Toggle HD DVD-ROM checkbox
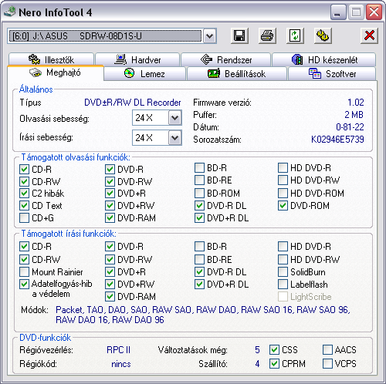 pyautogui.click(x=283, y=194)
